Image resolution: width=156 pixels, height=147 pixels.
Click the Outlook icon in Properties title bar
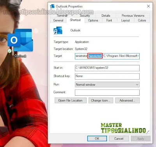[52, 6]
